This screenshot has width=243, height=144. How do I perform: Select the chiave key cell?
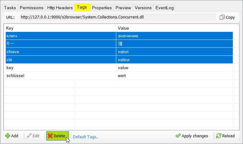pos(61,52)
